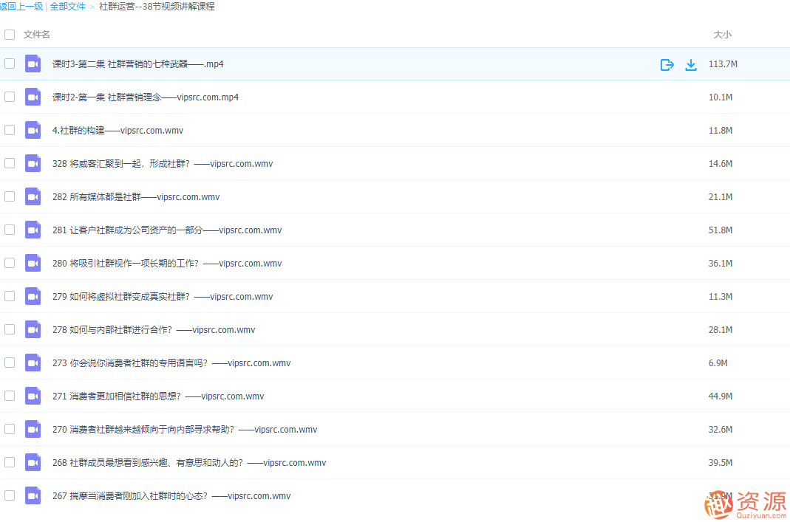Click the 6.9M size value
This screenshot has width=790, height=522.
click(x=718, y=363)
